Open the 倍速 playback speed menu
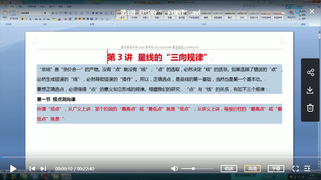Image resolution: width=321 pixels, height=180 pixels. coord(229,169)
